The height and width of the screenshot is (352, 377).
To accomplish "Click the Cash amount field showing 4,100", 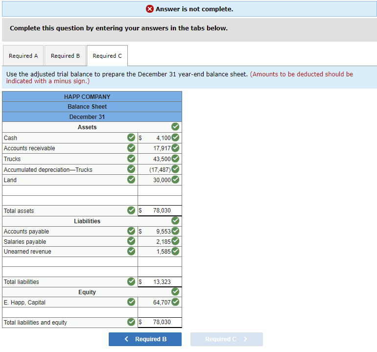I will (x=160, y=138).
